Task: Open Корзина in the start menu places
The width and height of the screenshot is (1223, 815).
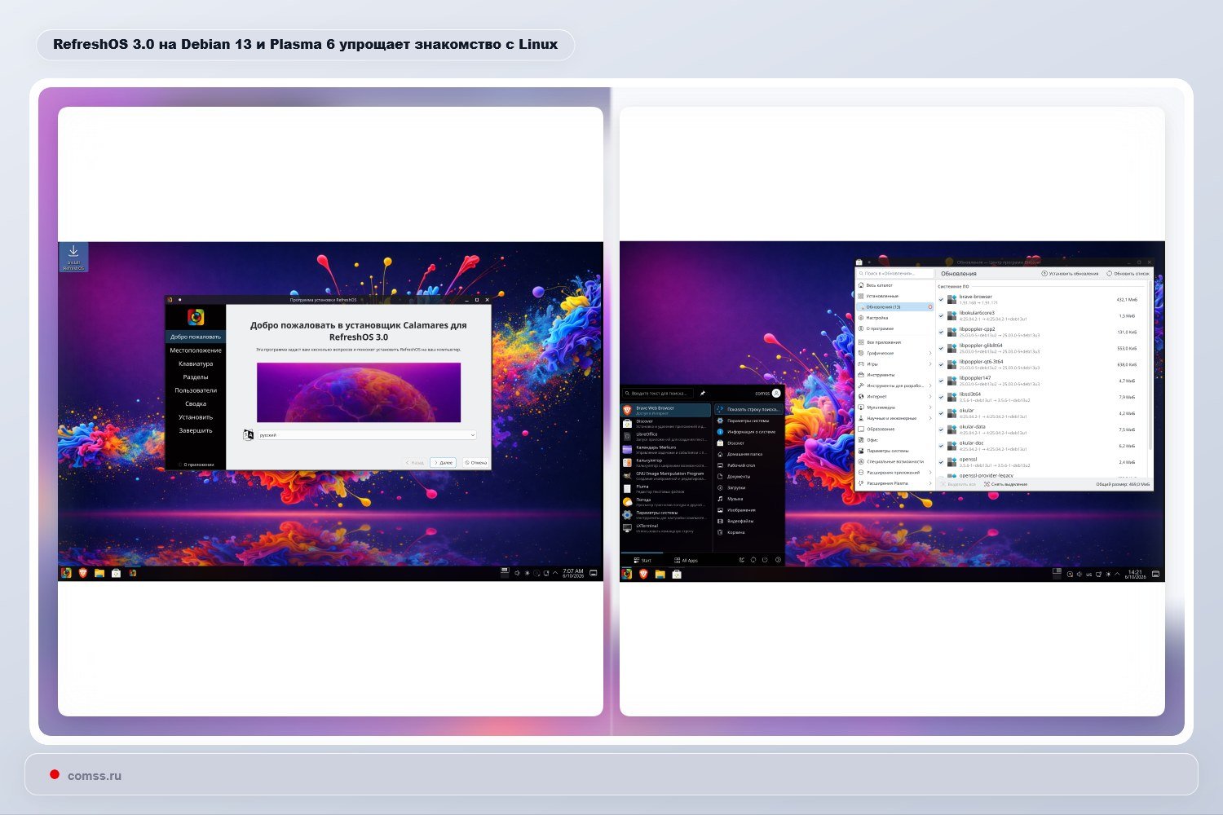Action: (748, 532)
